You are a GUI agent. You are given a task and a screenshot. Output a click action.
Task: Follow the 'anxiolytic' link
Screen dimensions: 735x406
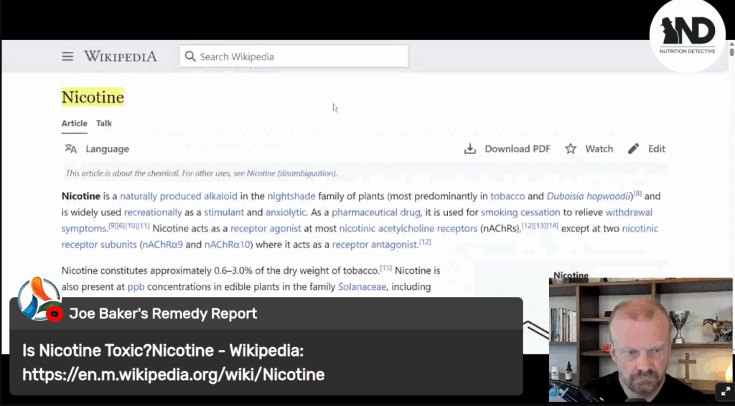pyautogui.click(x=286, y=212)
